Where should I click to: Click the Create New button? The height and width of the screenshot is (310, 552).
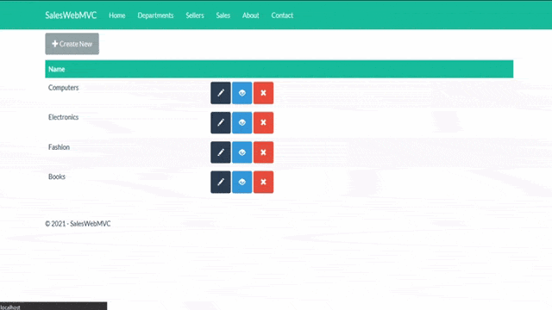(72, 44)
